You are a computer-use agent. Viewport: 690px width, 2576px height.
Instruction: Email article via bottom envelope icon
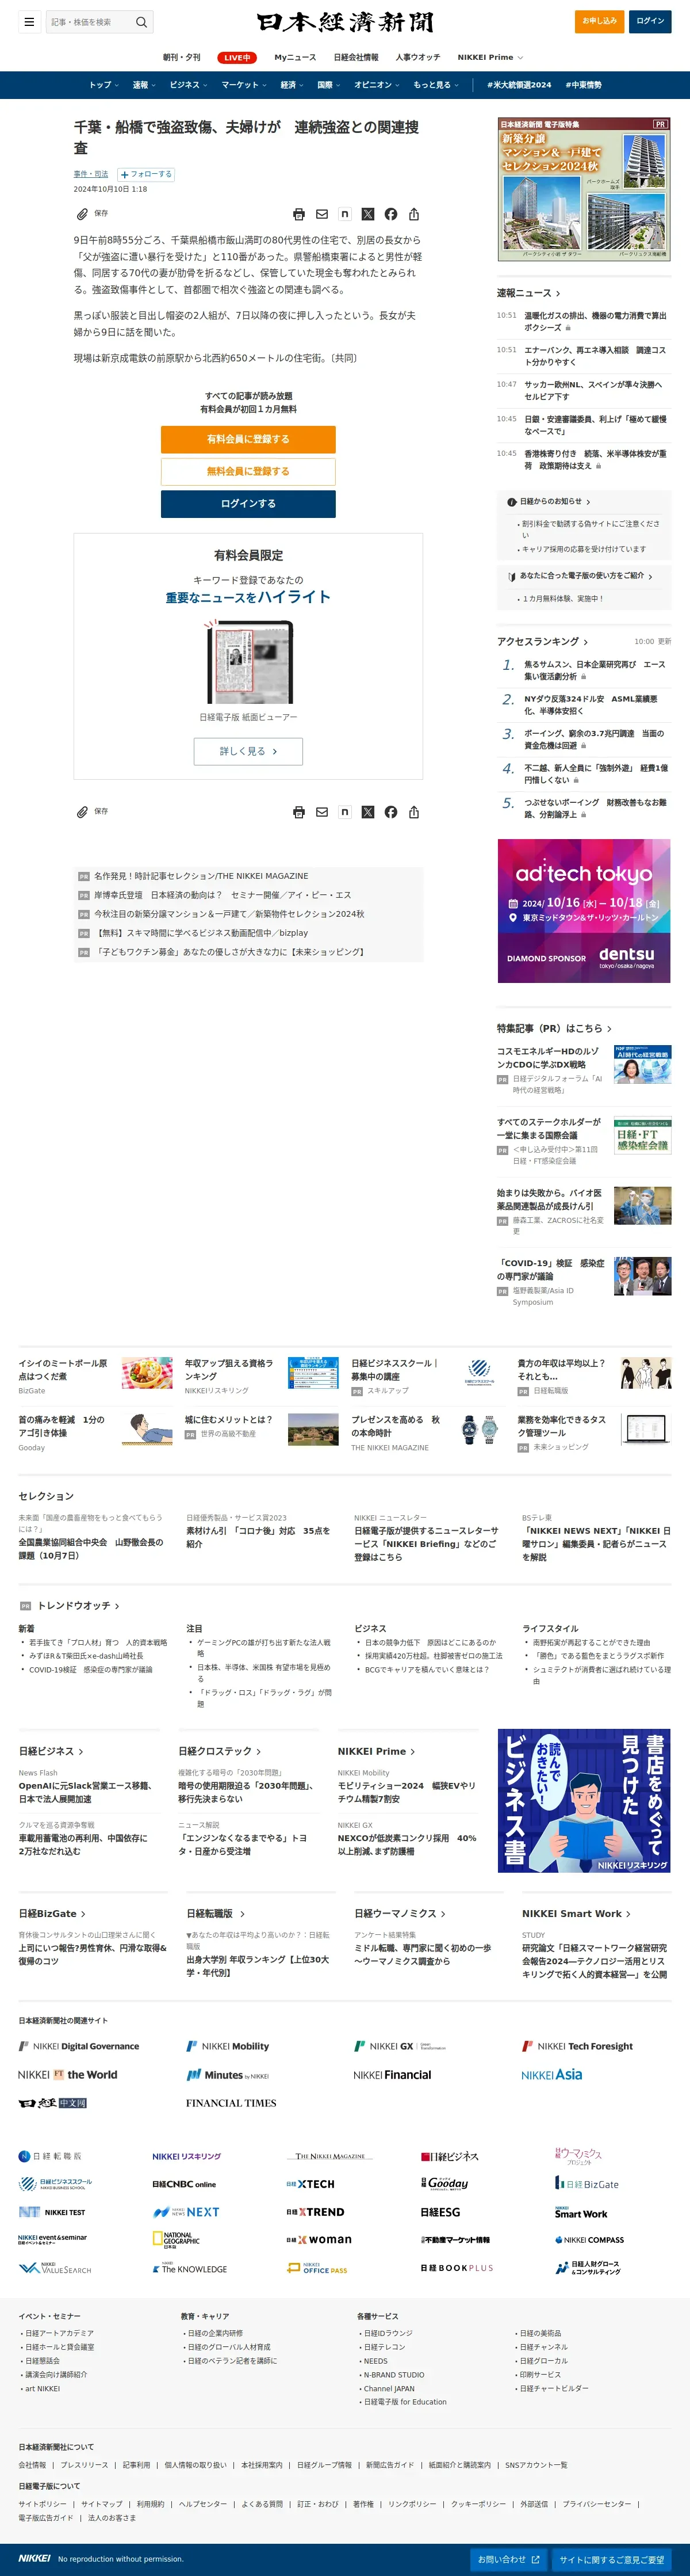(x=321, y=812)
